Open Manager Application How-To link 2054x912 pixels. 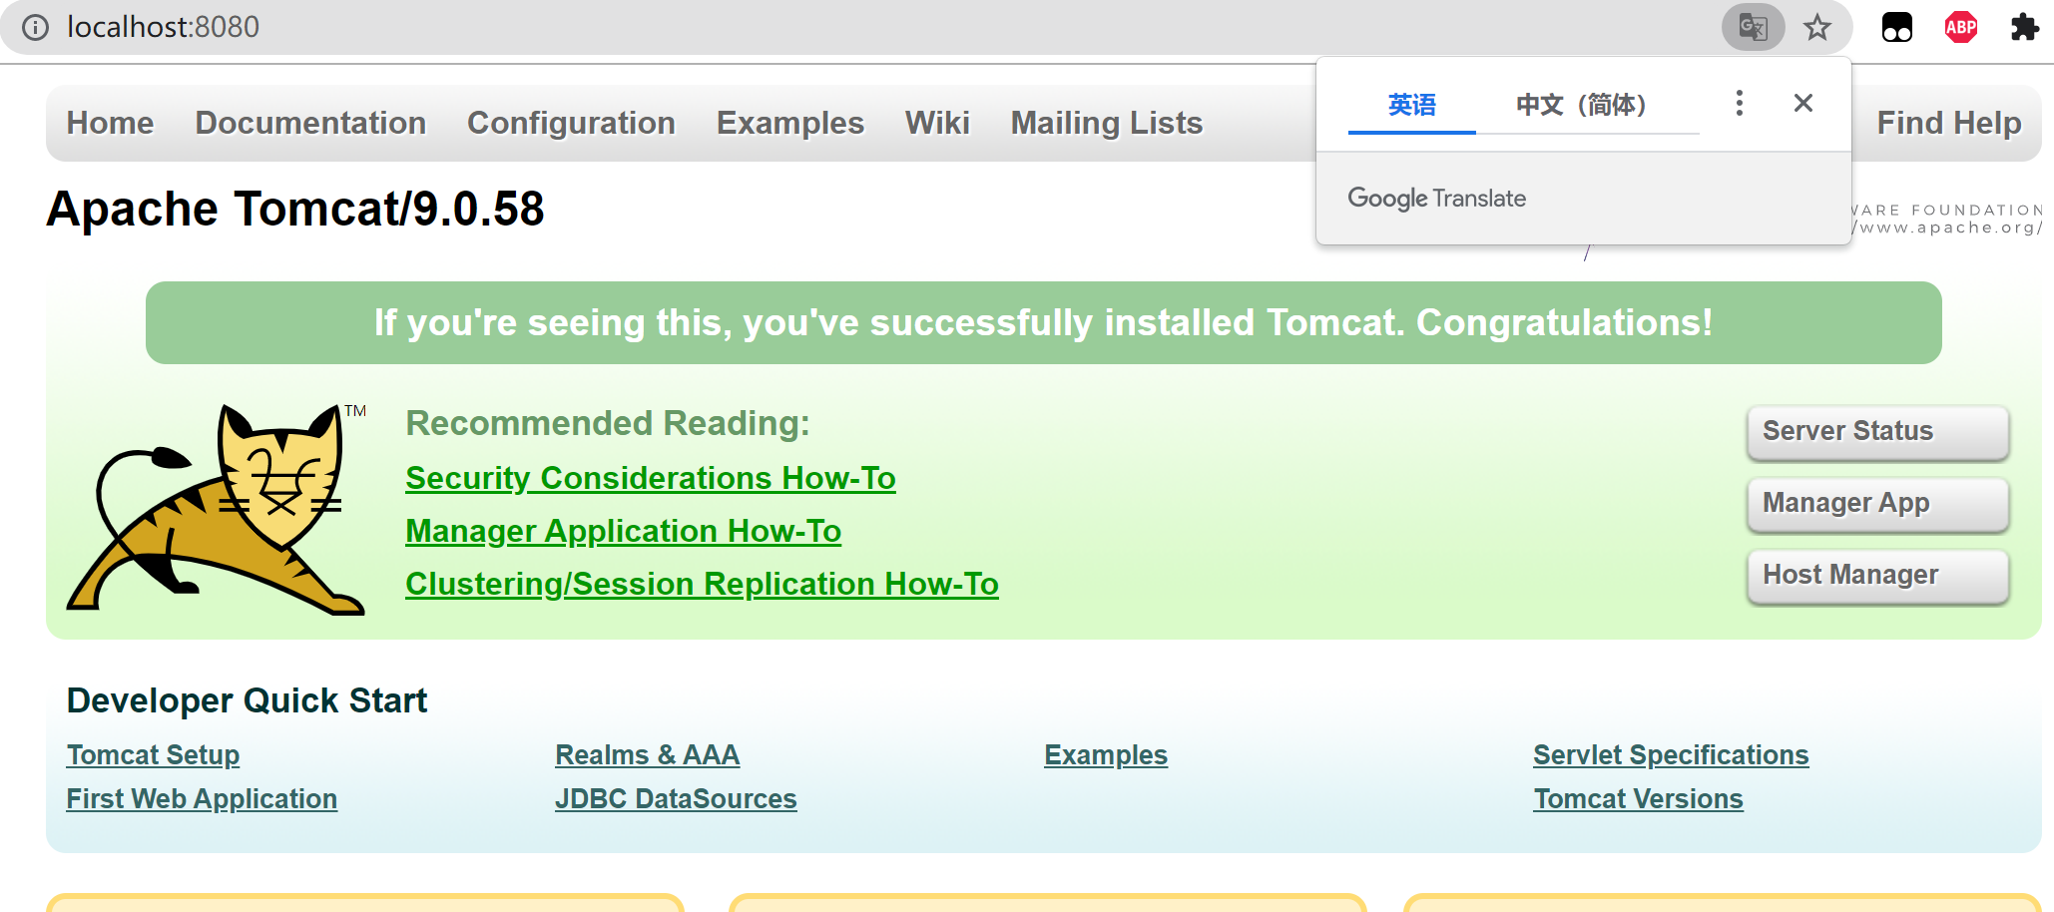point(623,531)
